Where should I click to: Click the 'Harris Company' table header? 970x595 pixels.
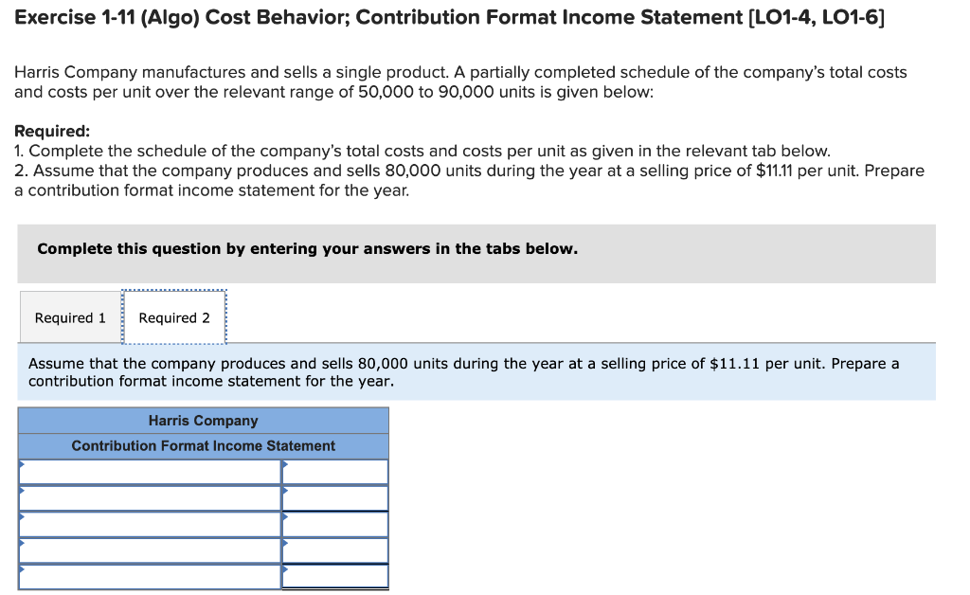click(203, 421)
